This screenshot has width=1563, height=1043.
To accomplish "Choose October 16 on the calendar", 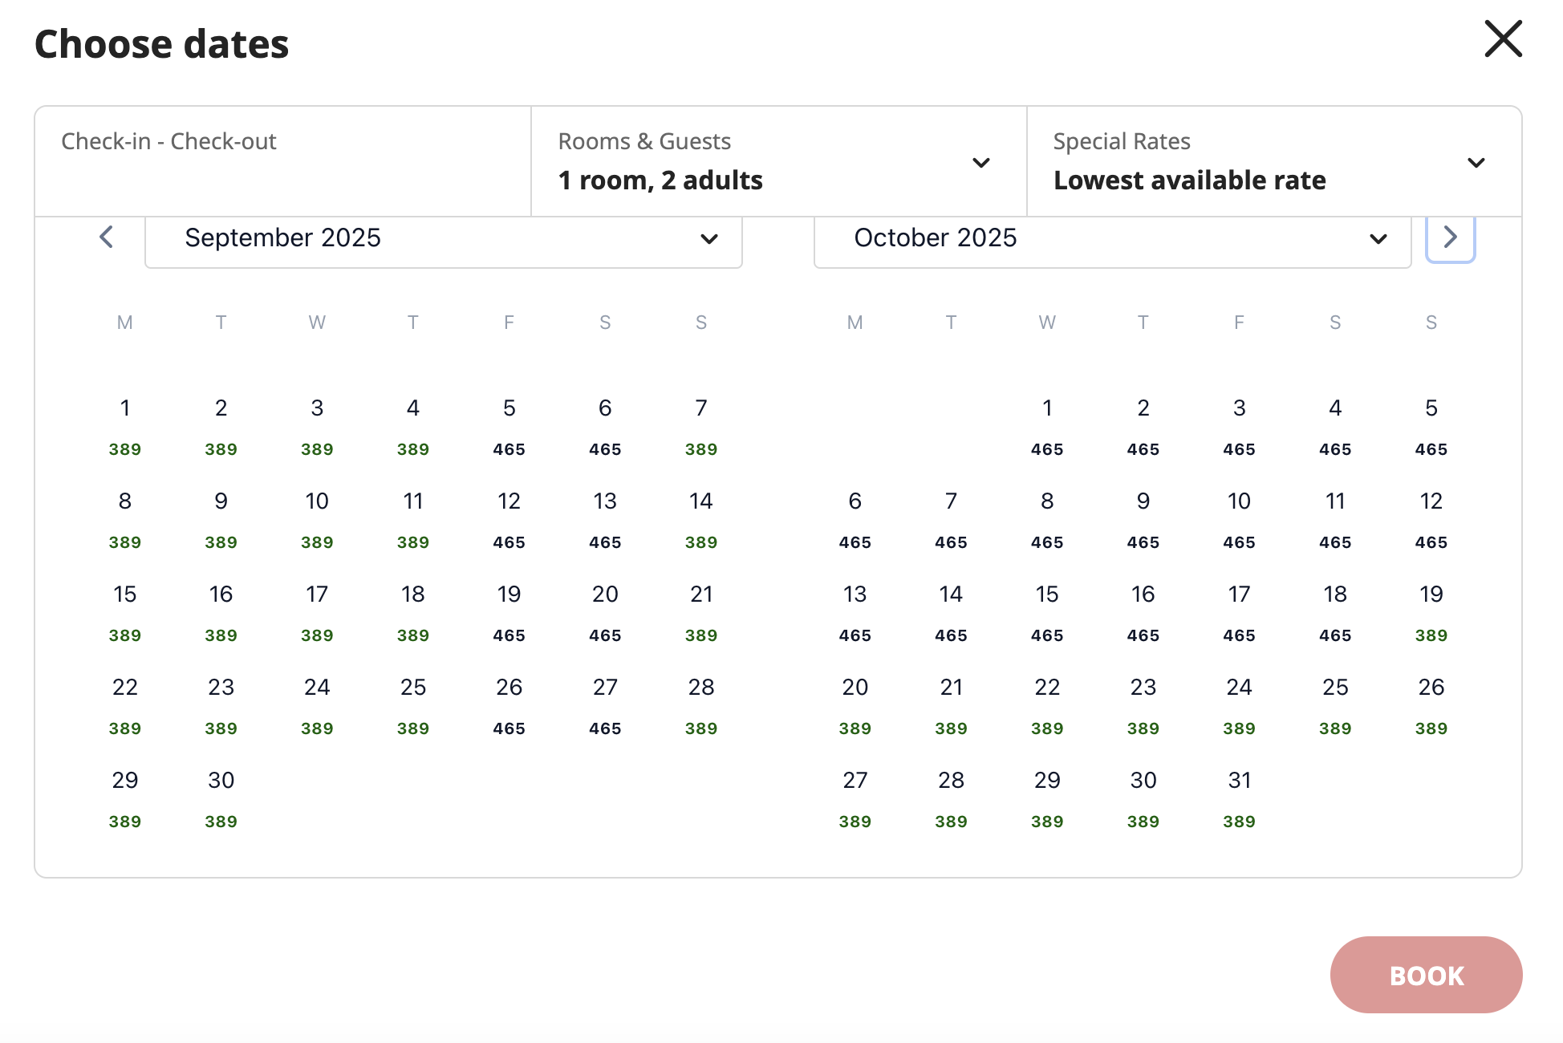I will (x=1143, y=613).
